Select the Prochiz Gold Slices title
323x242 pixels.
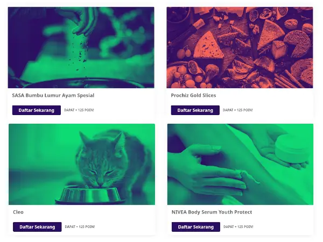pos(193,96)
